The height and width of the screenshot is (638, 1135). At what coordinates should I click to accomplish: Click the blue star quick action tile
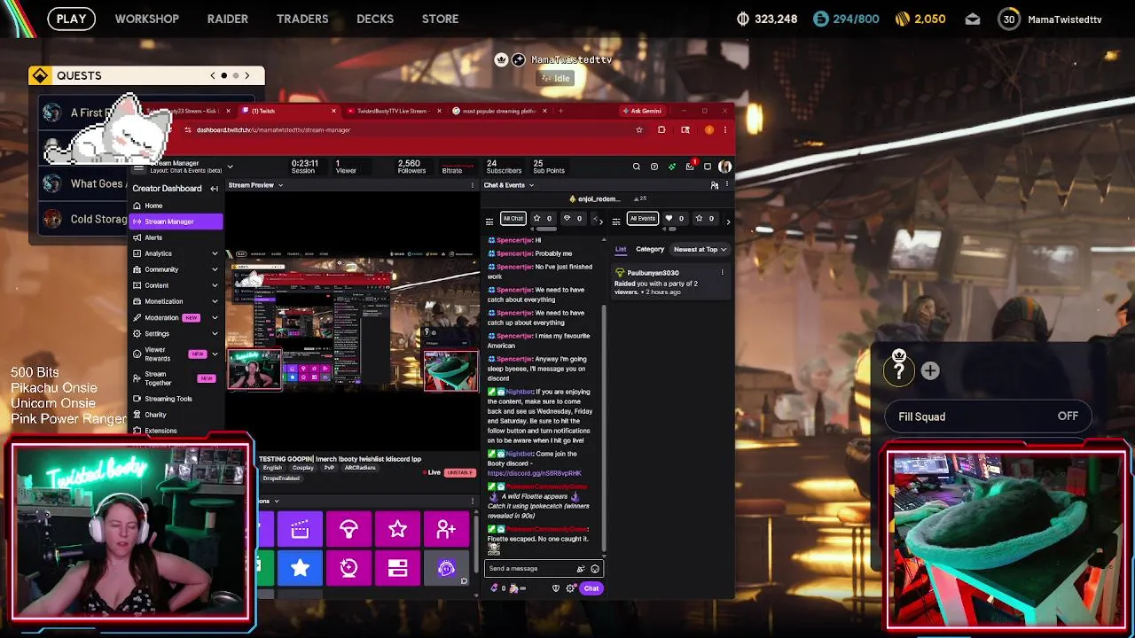(300, 568)
